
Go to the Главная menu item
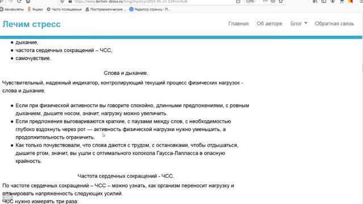click(238, 24)
